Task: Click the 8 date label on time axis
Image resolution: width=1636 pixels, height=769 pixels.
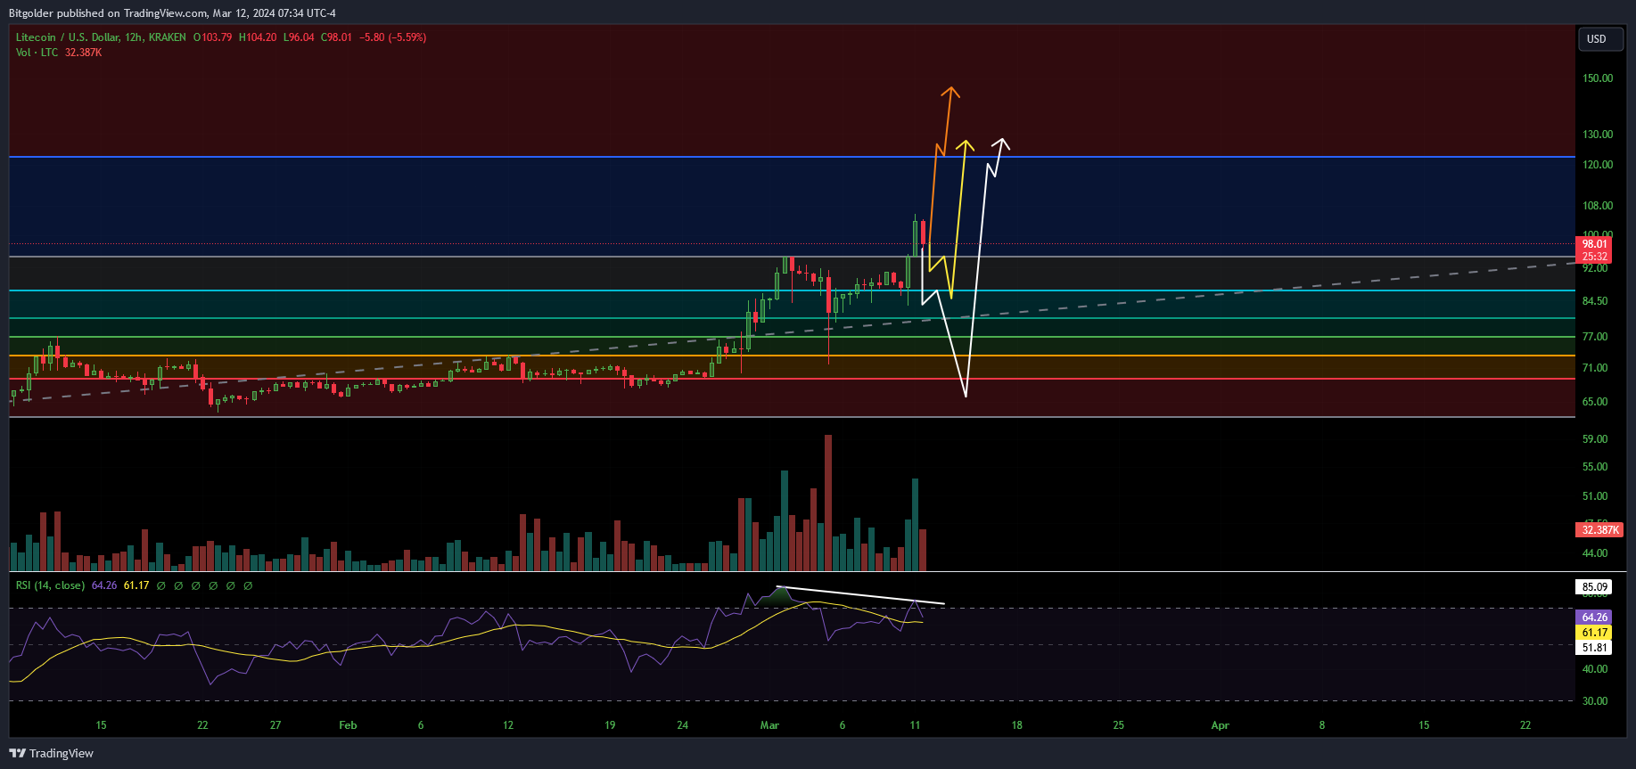Action: [1322, 725]
